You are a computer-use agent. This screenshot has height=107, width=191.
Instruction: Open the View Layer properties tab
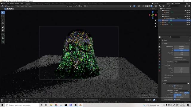pos(159,50)
